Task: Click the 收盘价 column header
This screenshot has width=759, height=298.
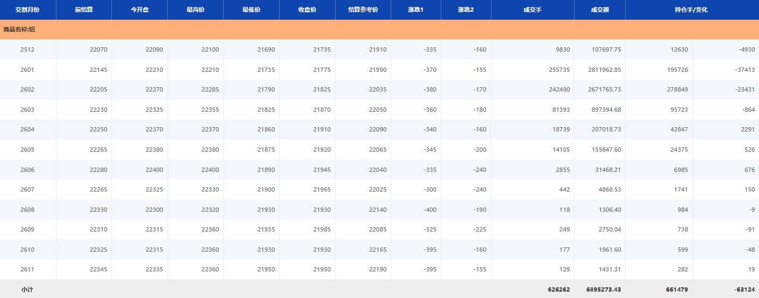Action: (308, 10)
